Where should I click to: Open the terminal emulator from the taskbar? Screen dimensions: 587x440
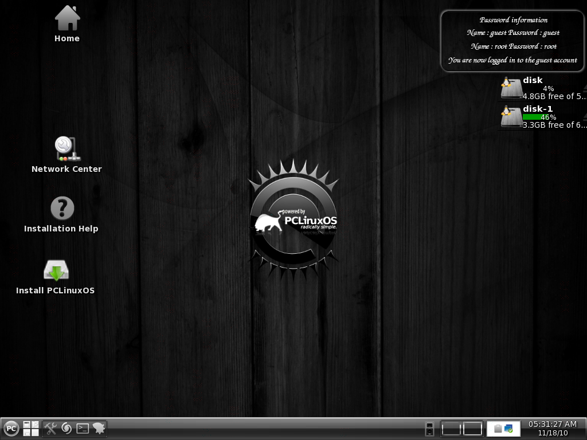tap(83, 428)
